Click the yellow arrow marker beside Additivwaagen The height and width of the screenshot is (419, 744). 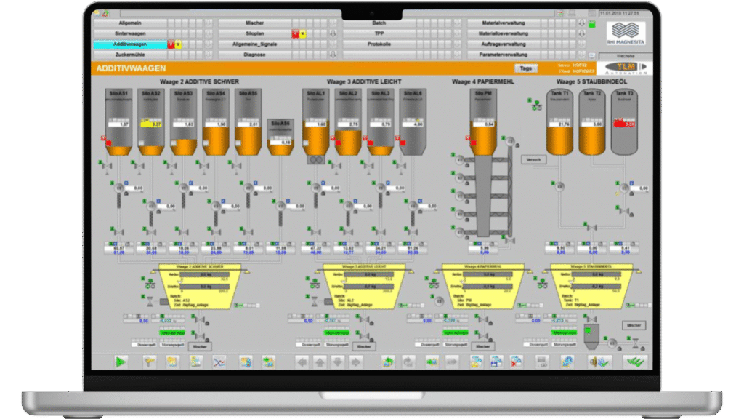(x=178, y=44)
